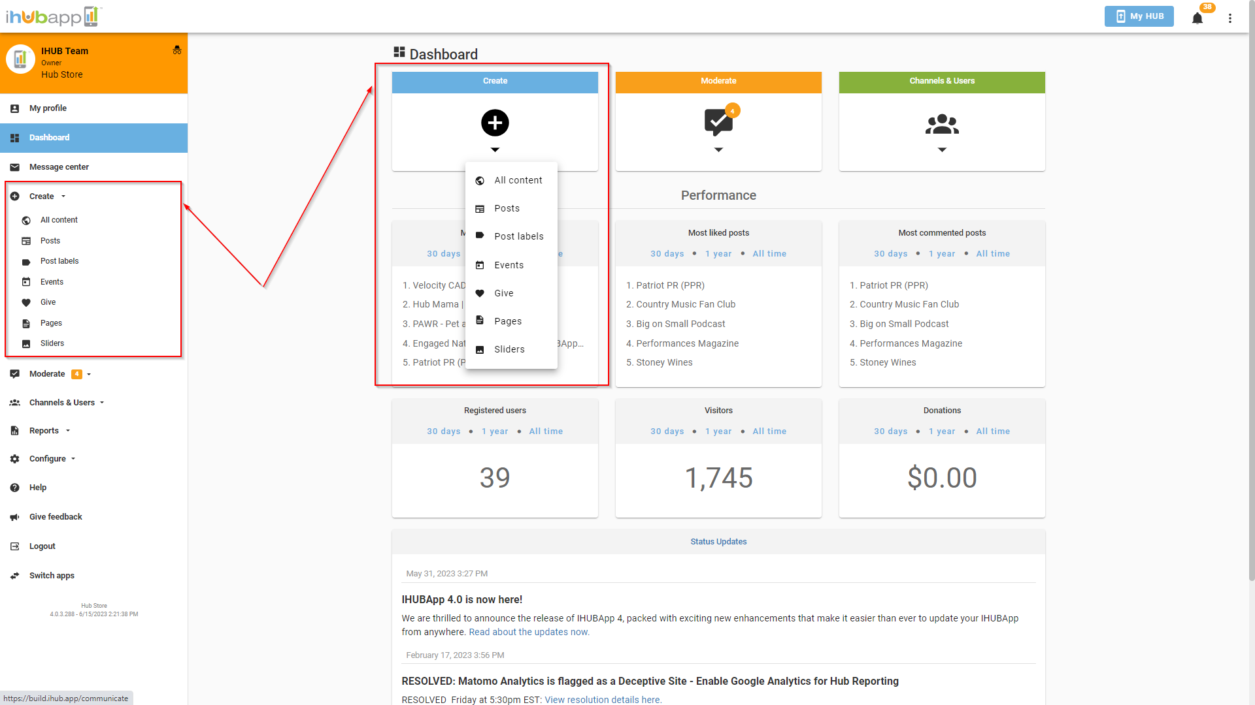Click the Configure gear icon
The width and height of the screenshot is (1255, 705).
point(15,459)
